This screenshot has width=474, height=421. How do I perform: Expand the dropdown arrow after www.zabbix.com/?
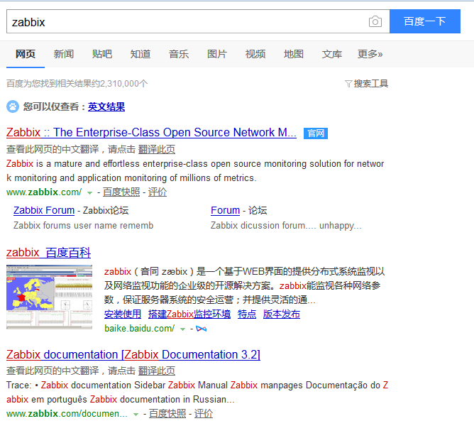89,192
